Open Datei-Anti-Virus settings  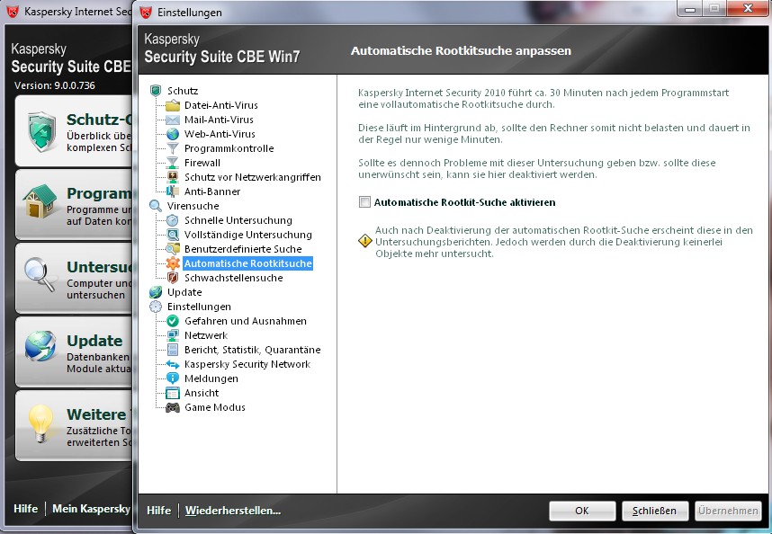coord(221,105)
